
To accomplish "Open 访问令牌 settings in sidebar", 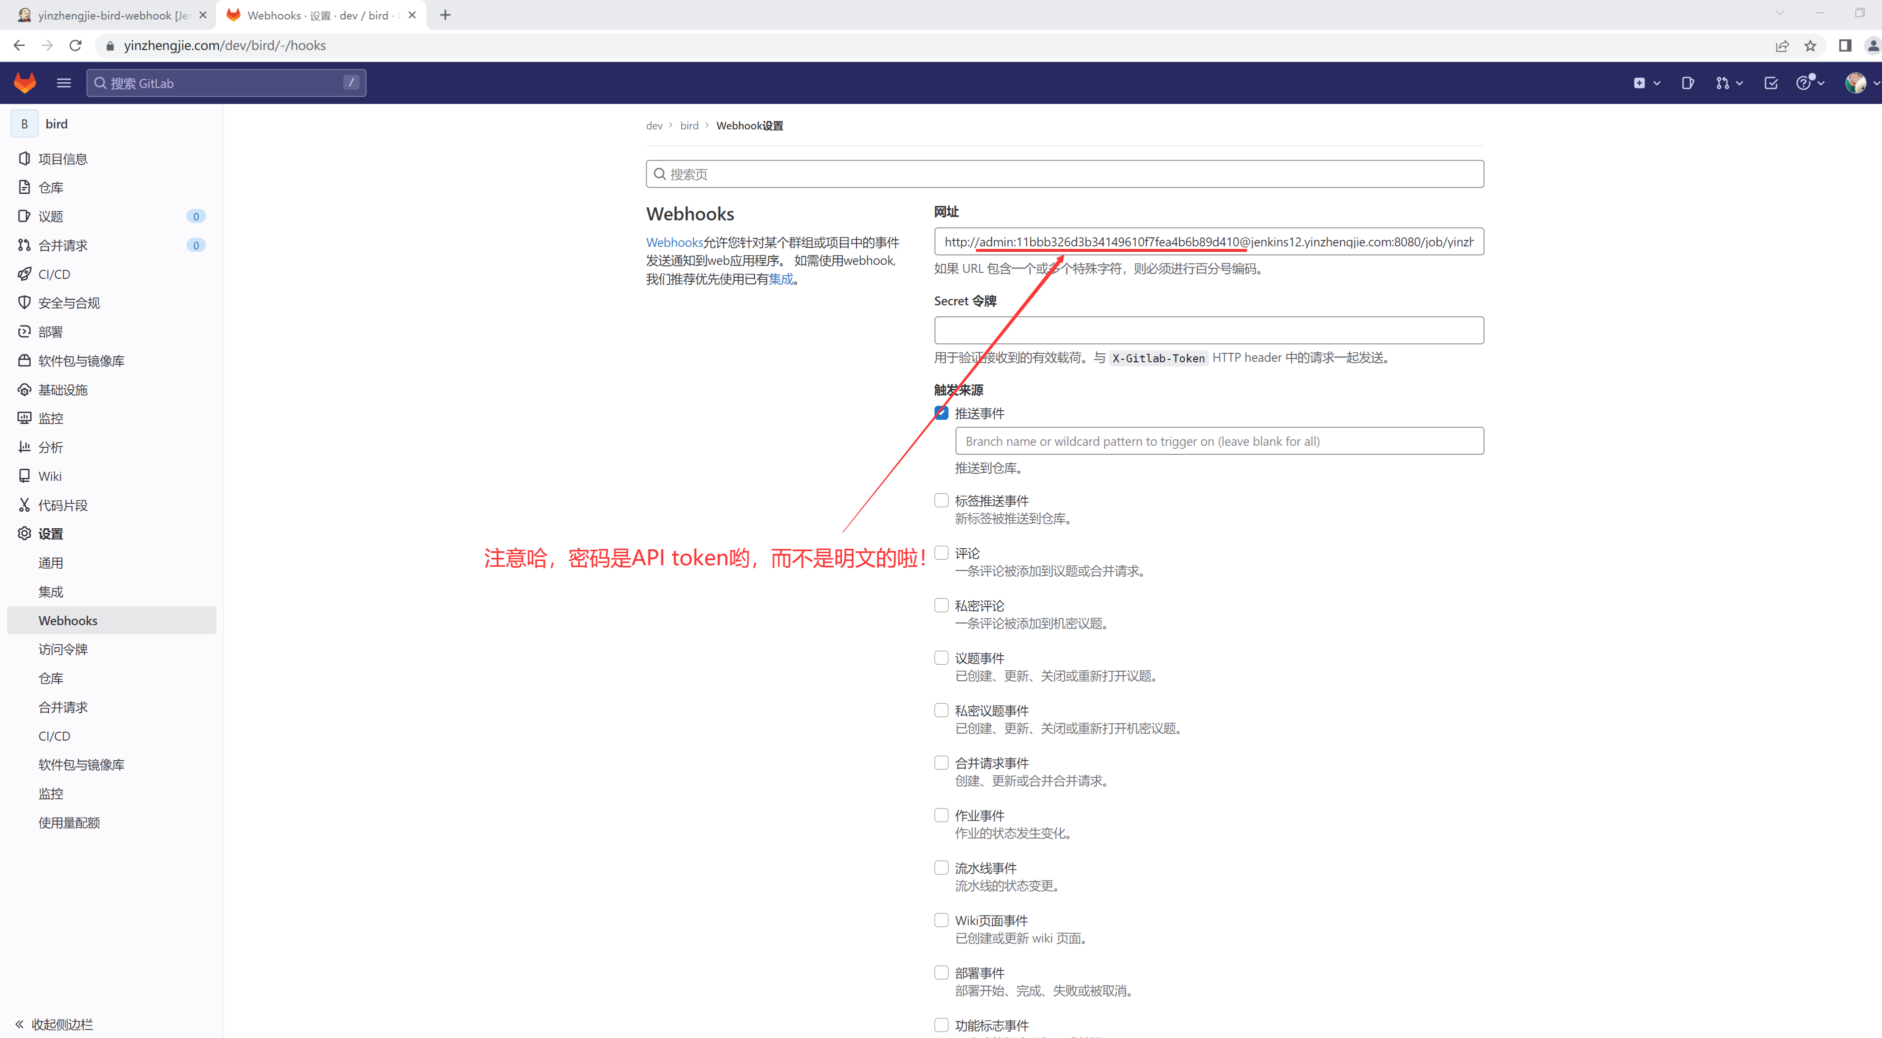I will coord(63,649).
